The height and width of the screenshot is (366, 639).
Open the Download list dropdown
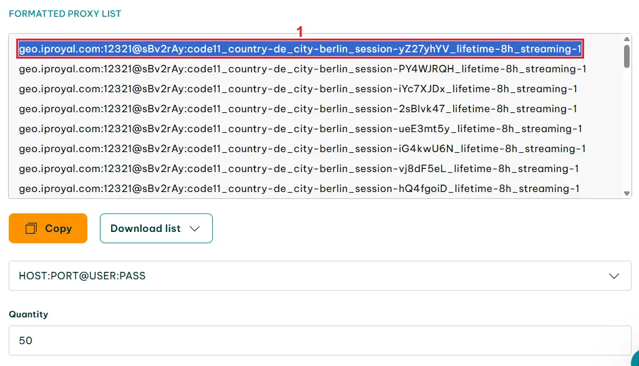point(156,228)
